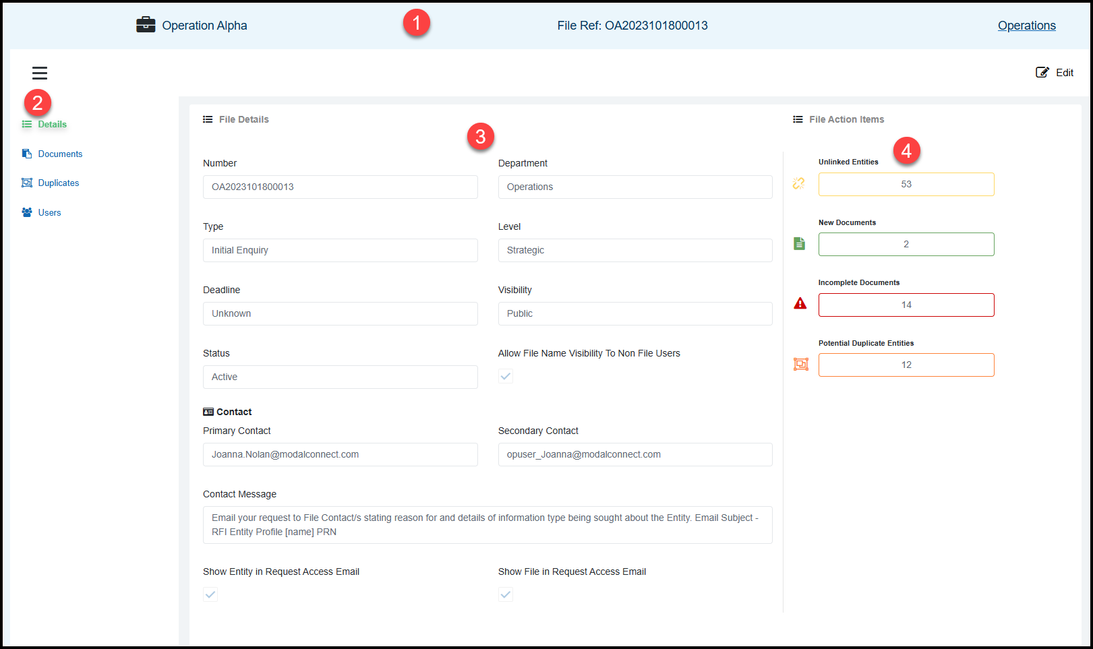This screenshot has width=1093, height=649.
Task: Toggle Allow File Name Visibility checkbox
Action: pos(506,376)
